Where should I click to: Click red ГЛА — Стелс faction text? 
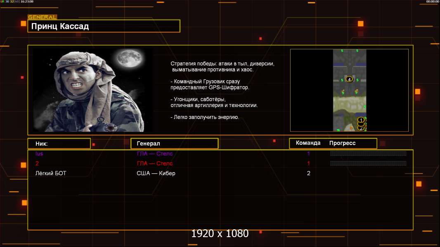pyautogui.click(x=155, y=163)
